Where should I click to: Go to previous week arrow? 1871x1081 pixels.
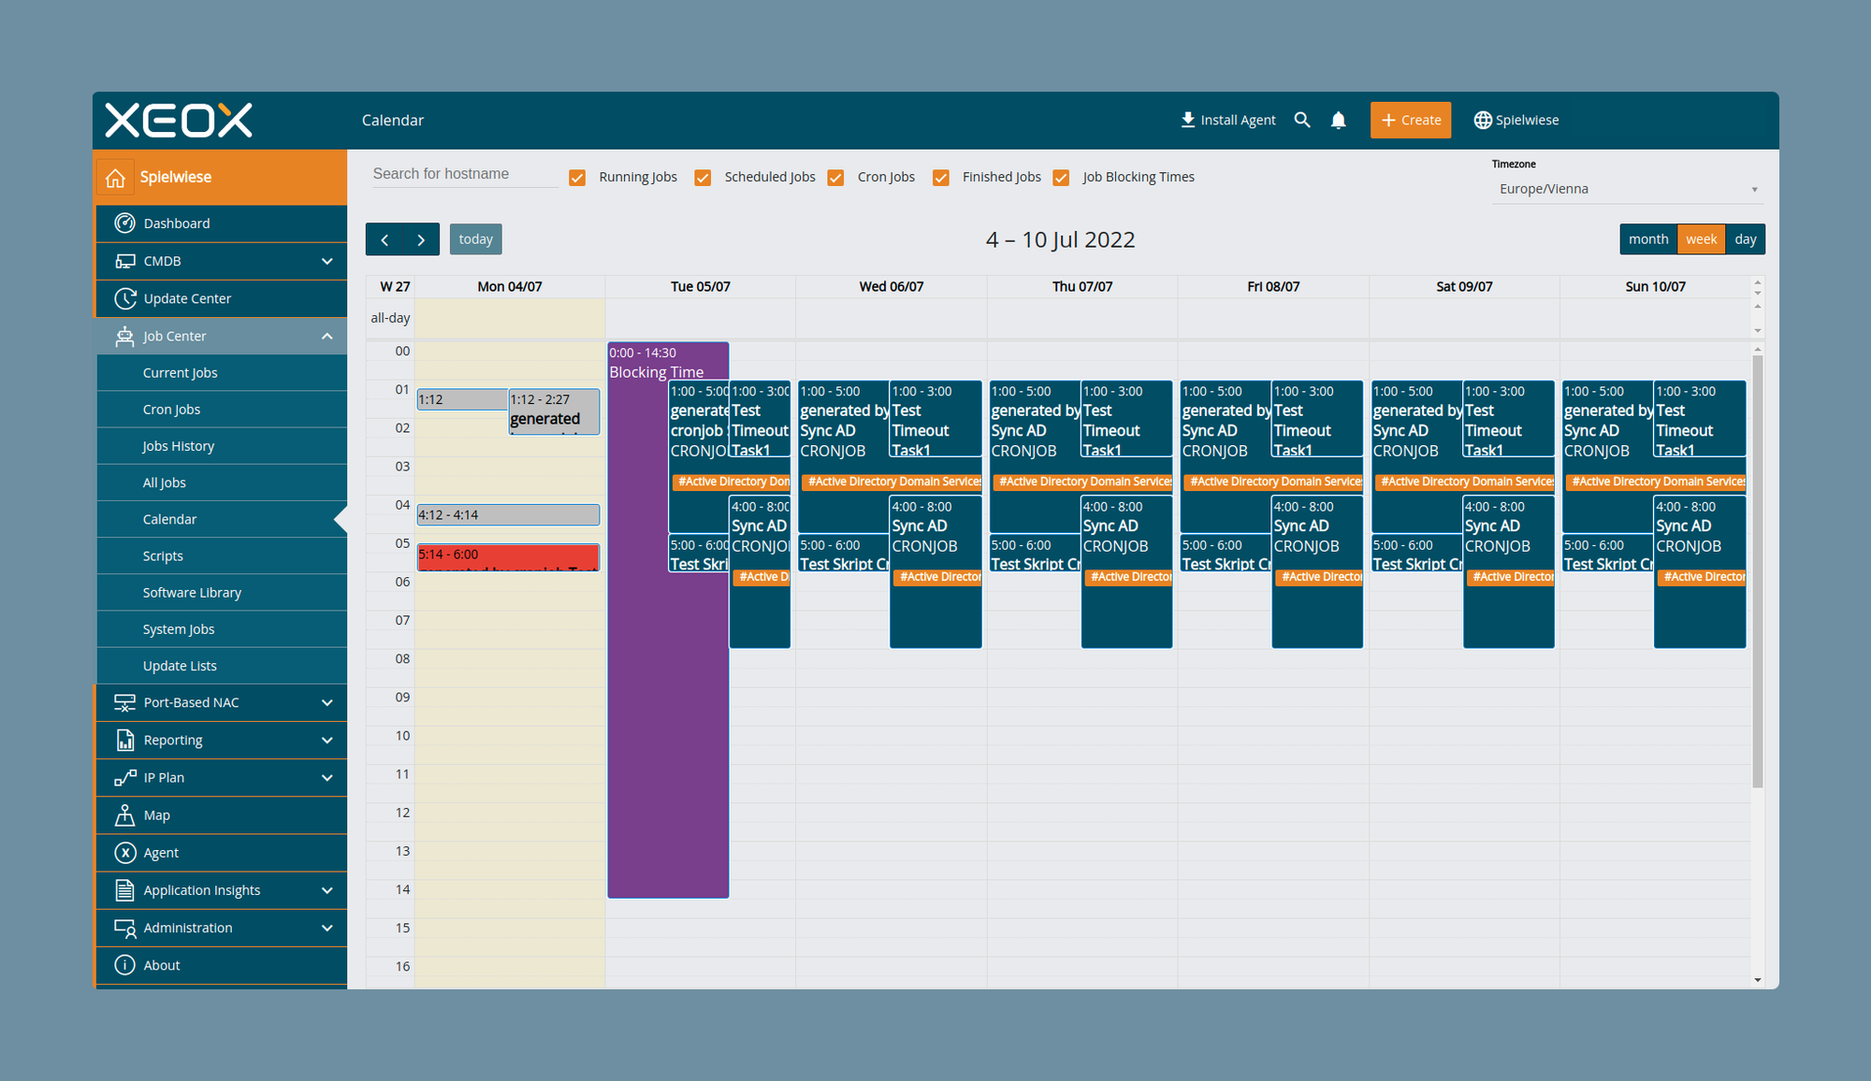click(x=384, y=239)
